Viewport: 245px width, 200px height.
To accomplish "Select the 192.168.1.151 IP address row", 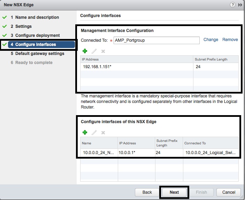I will (136, 66).
